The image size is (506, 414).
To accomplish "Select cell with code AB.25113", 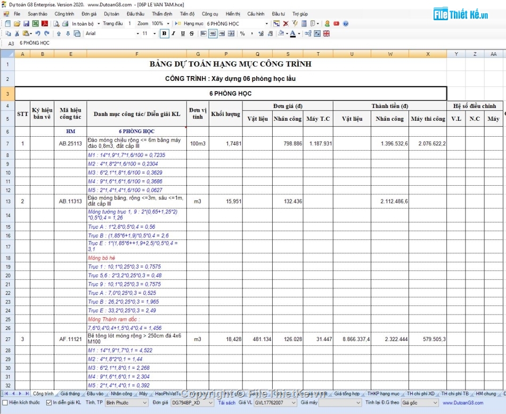I will pos(70,144).
